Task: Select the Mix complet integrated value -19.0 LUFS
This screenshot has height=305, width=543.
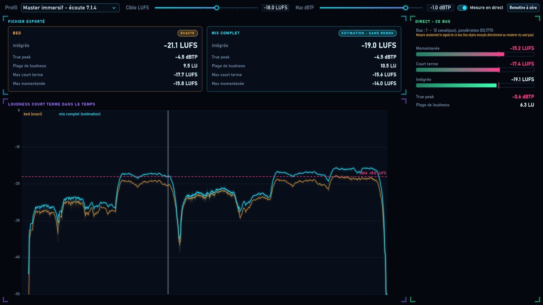Action: click(379, 46)
